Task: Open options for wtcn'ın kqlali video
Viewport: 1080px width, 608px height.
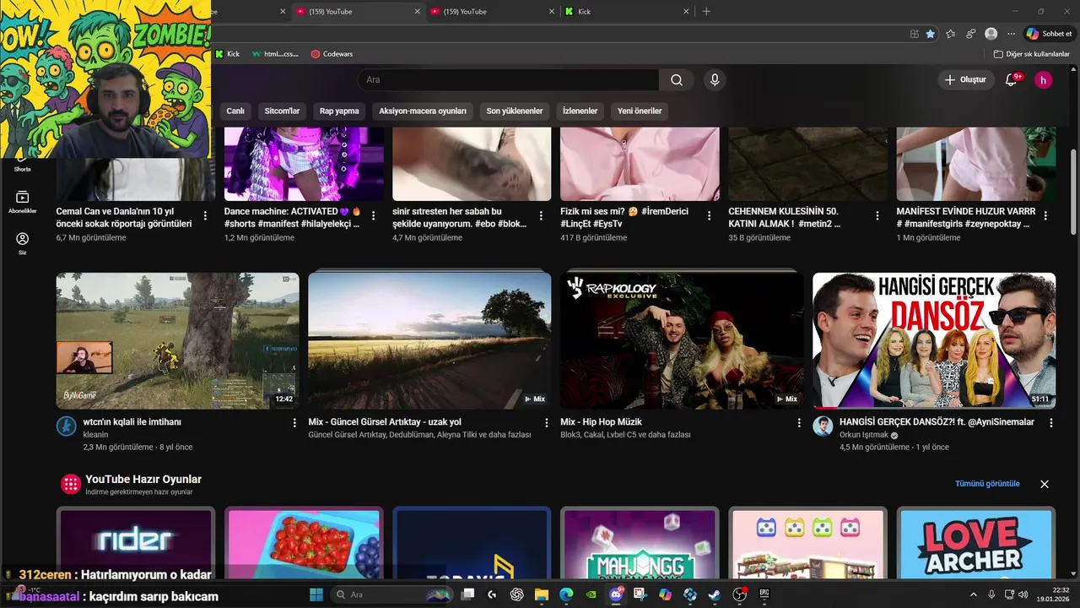Action: (294, 422)
